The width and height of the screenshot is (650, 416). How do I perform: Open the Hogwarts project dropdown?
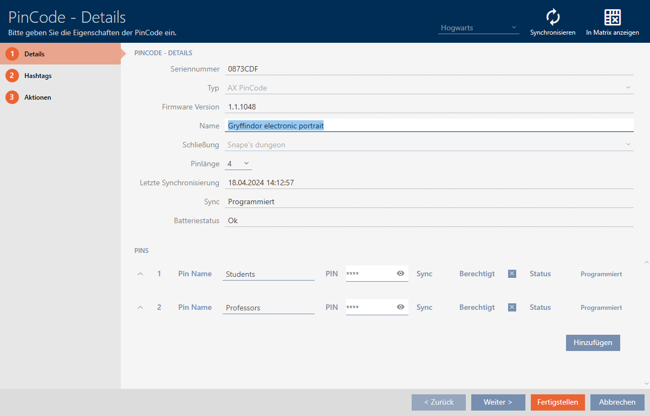(x=478, y=28)
